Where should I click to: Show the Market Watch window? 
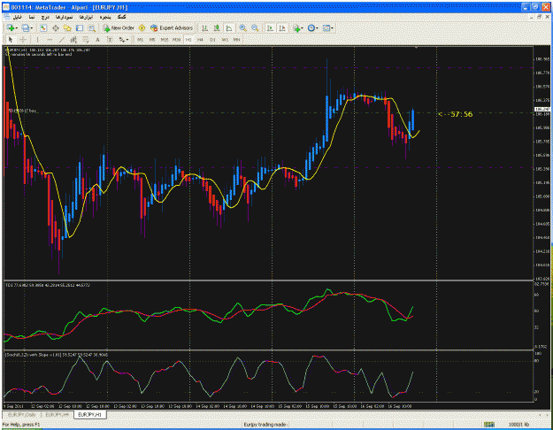coord(43,27)
